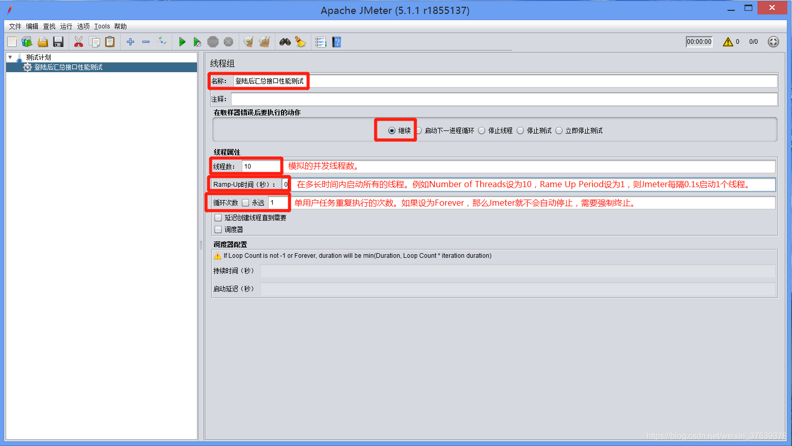Image resolution: width=792 pixels, height=446 pixels.
Task: Click the Open file folder icon
Action: (43, 42)
